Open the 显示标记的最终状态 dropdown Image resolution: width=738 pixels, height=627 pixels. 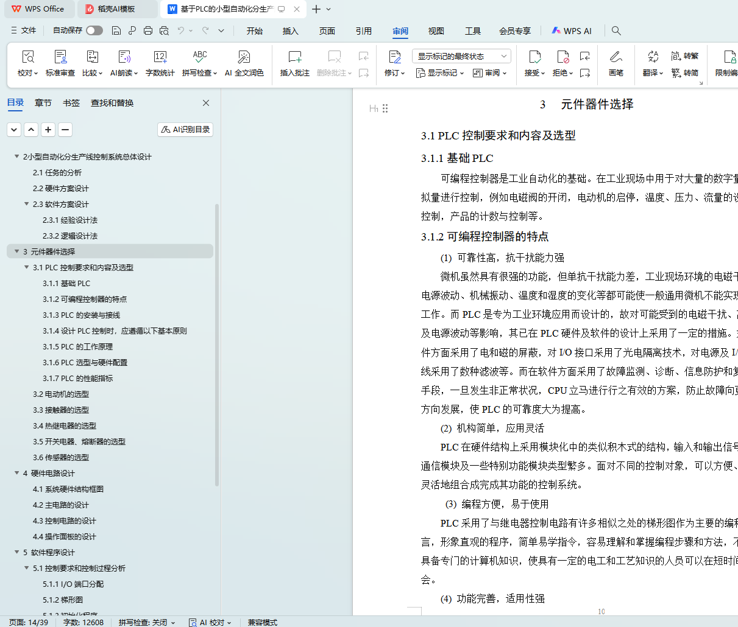pos(461,57)
